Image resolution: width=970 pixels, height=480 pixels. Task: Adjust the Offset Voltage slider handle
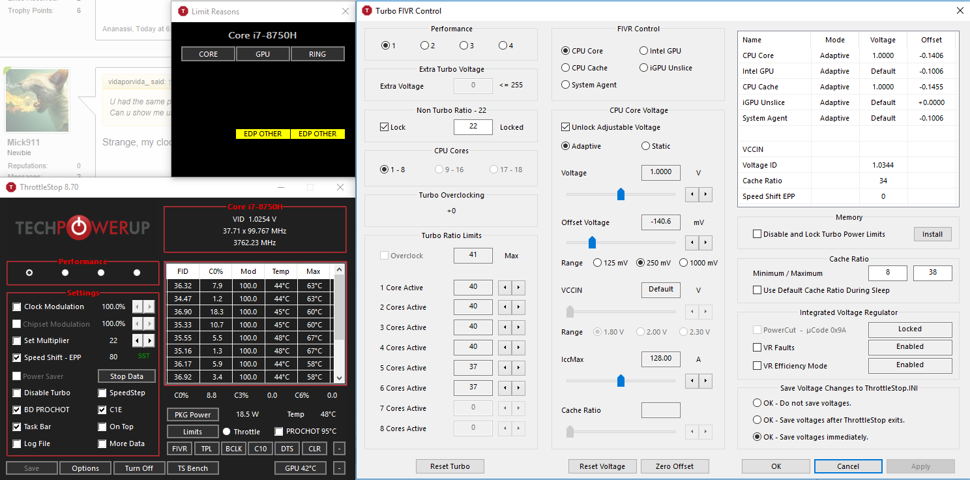[x=592, y=243]
